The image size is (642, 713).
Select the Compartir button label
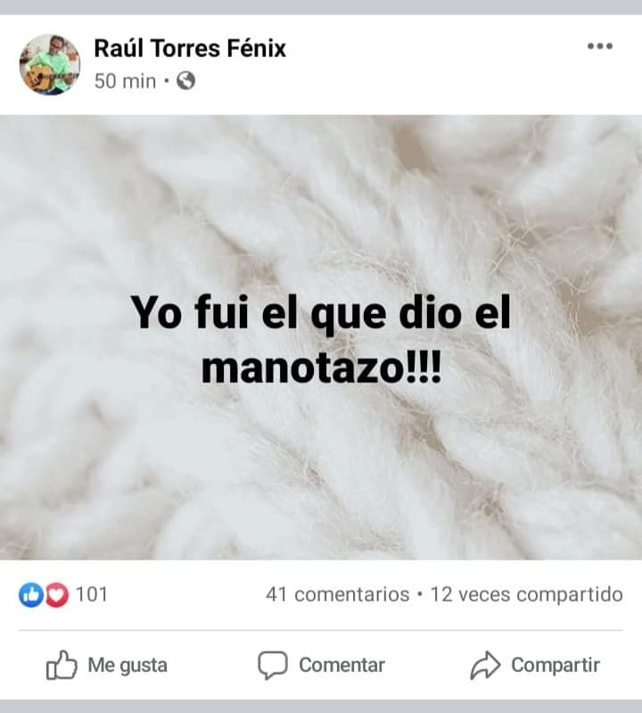tap(556, 665)
